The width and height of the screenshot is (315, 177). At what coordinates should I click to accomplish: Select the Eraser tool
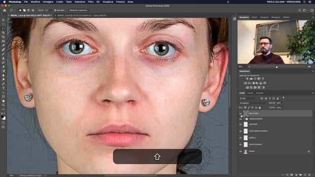[3, 67]
